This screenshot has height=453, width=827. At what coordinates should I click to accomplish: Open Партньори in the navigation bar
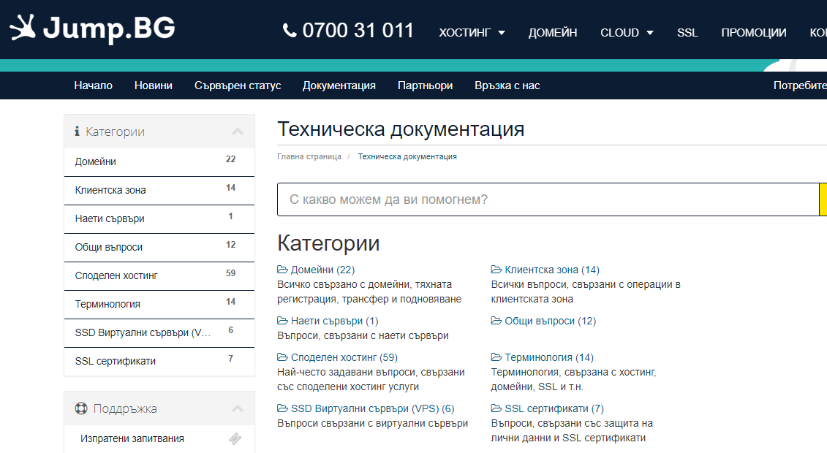(x=425, y=85)
